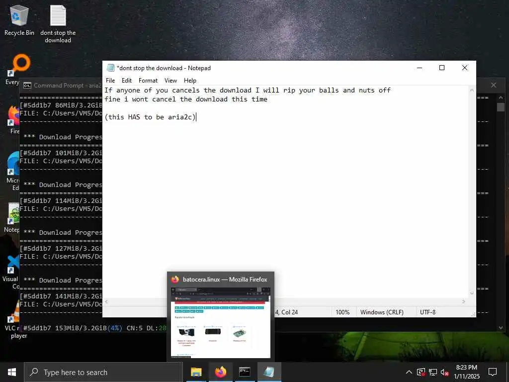The width and height of the screenshot is (509, 382).
Task: Click the Firefox desktop shortcut icon
Action: 13,119
